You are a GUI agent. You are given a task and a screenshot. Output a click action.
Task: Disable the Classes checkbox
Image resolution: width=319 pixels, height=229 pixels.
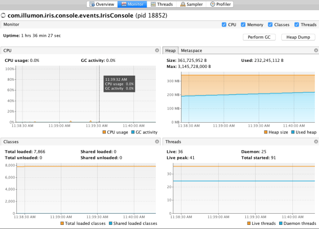tap(271, 25)
